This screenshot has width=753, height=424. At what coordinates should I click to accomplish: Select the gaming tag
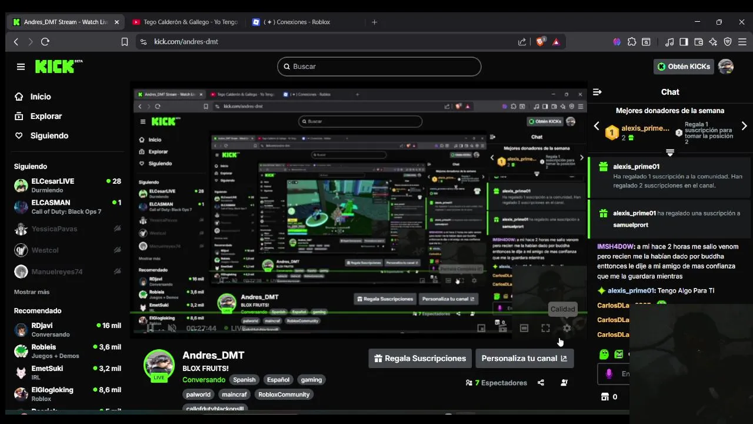click(x=311, y=380)
